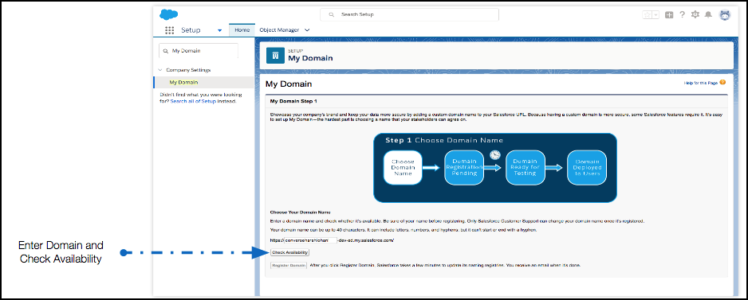Open the Setup menu dropdown arrow

219,30
